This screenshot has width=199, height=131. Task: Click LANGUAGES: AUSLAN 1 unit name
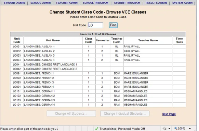(39, 47)
